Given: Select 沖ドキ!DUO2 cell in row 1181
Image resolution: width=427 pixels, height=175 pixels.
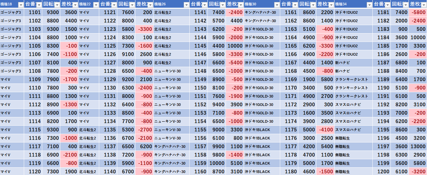Looking at the screenshot, I should point(353,12).
